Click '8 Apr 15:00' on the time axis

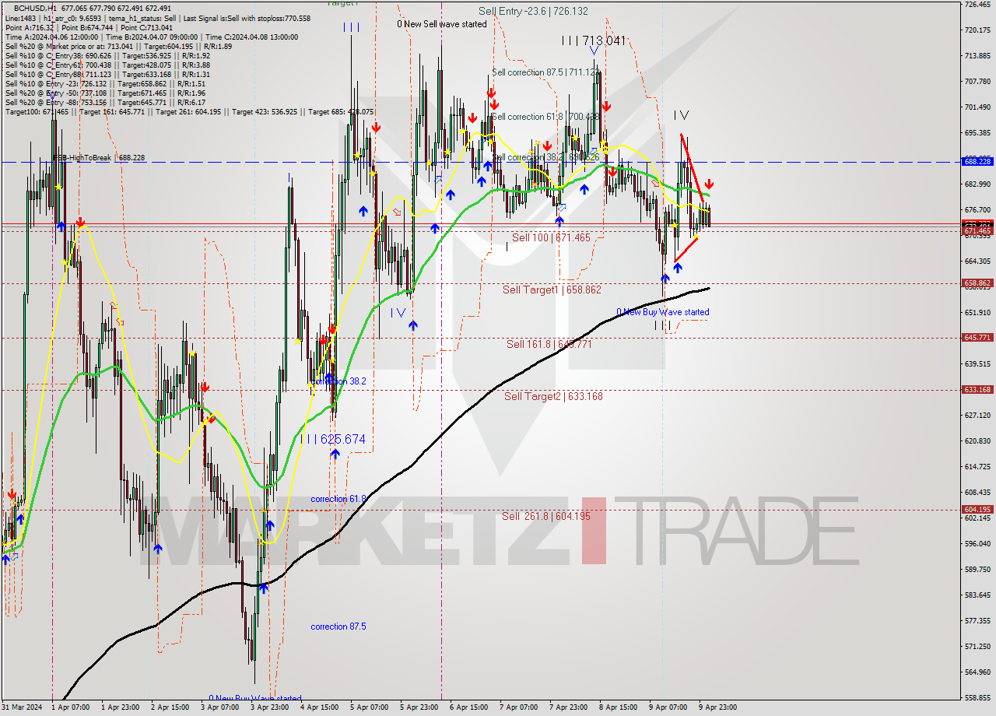(618, 707)
